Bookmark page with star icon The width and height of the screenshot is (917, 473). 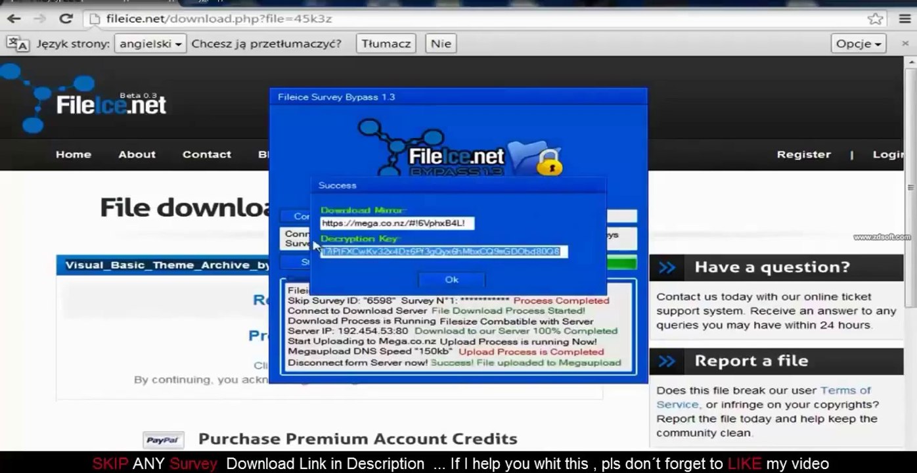(875, 19)
